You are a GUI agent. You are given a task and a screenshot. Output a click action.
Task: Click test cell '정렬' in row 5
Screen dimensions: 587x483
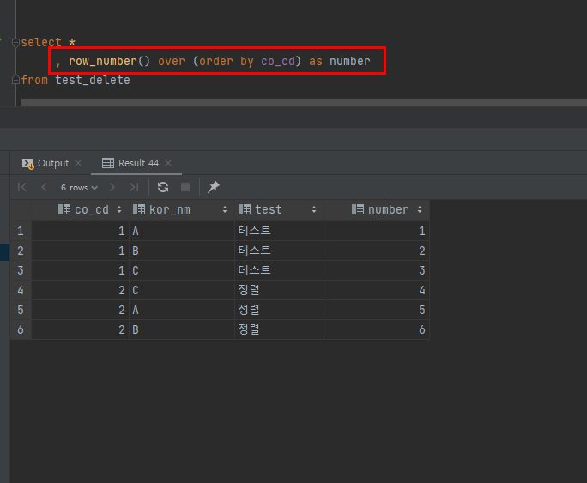pos(279,310)
